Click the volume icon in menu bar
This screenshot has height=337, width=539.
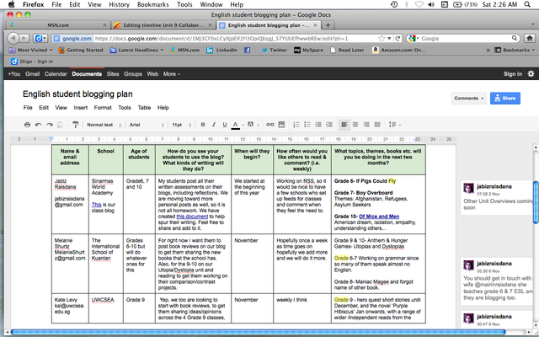pos(431,4)
